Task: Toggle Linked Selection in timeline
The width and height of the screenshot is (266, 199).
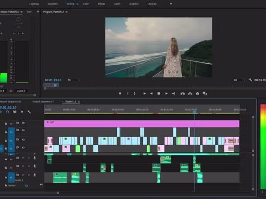Action: coord(15,112)
